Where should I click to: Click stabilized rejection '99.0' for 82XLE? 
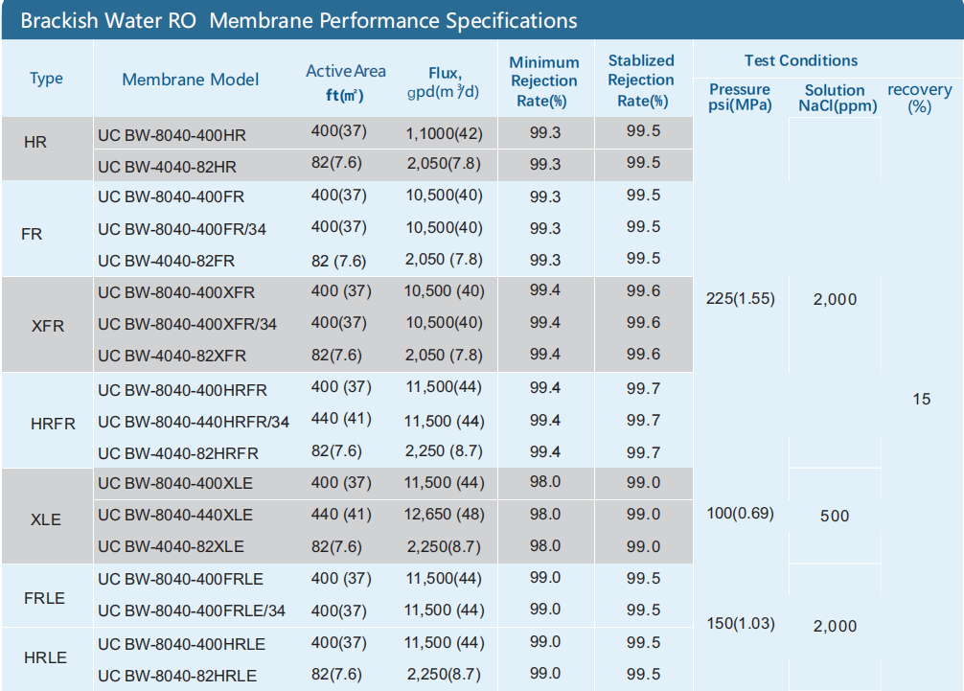(643, 547)
